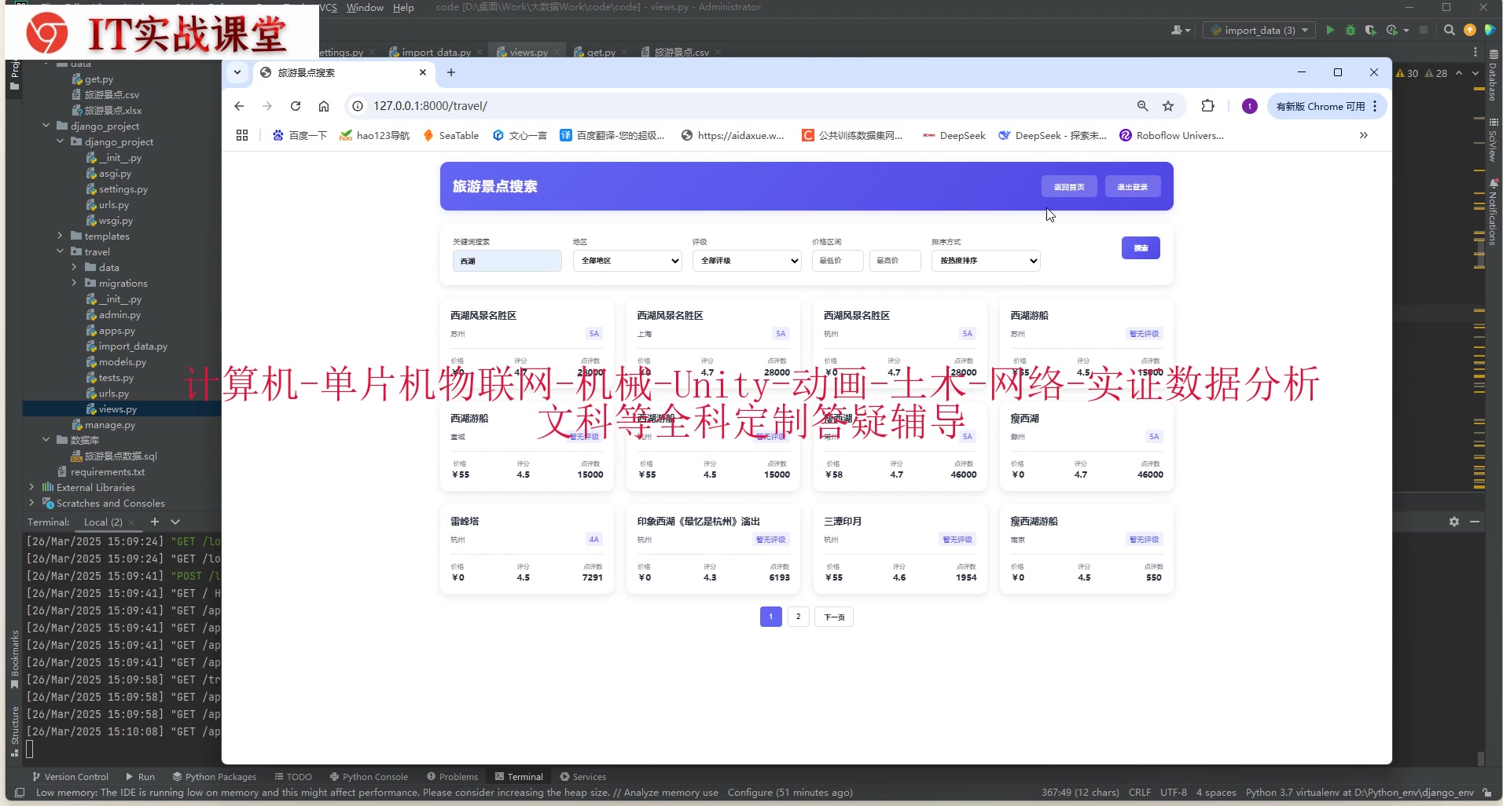Screen dimensions: 1503x806
Task: Click Chrome back navigation arrow
Action: [240, 106]
